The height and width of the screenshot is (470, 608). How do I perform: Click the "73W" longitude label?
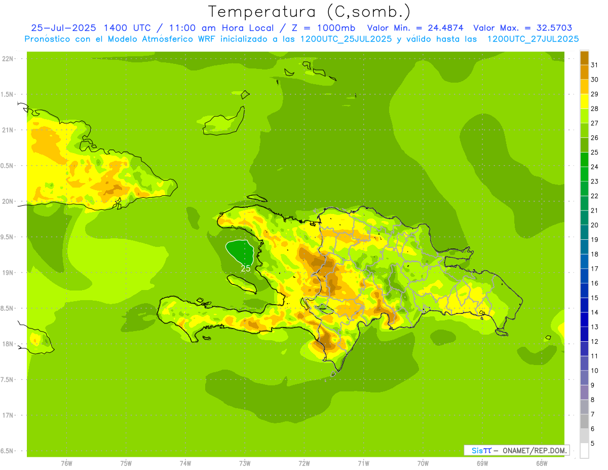tap(245, 463)
